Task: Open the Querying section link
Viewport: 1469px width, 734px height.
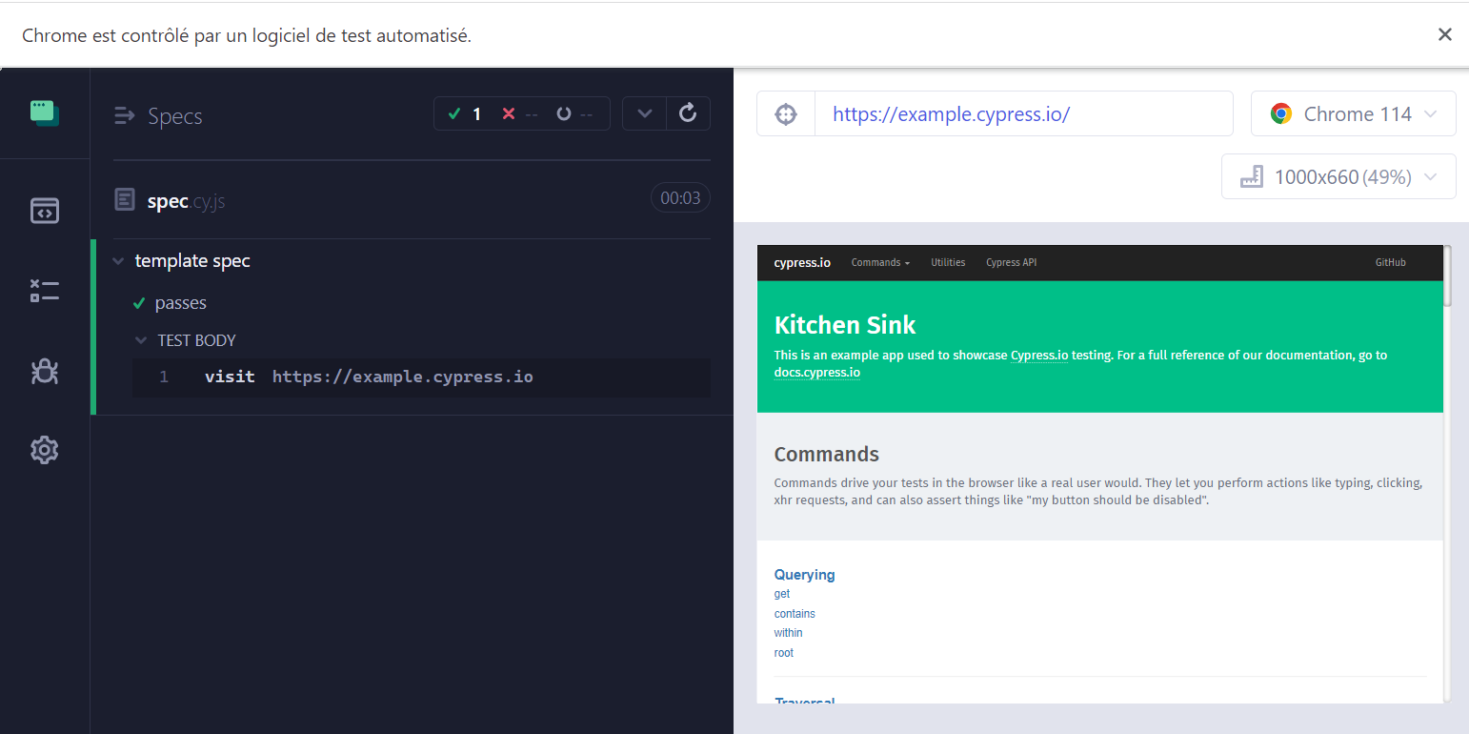Action: [804, 575]
